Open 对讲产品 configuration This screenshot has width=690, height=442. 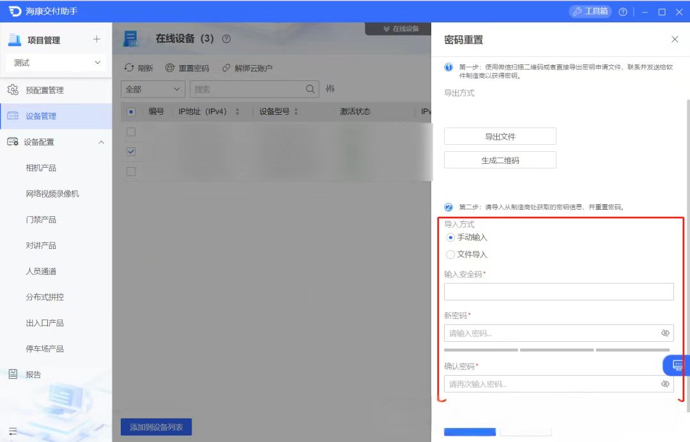(x=41, y=246)
